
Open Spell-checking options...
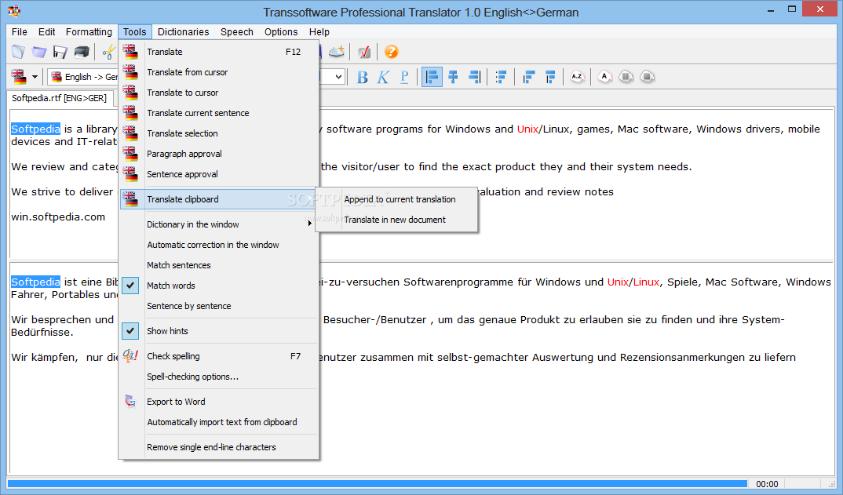pyautogui.click(x=219, y=377)
